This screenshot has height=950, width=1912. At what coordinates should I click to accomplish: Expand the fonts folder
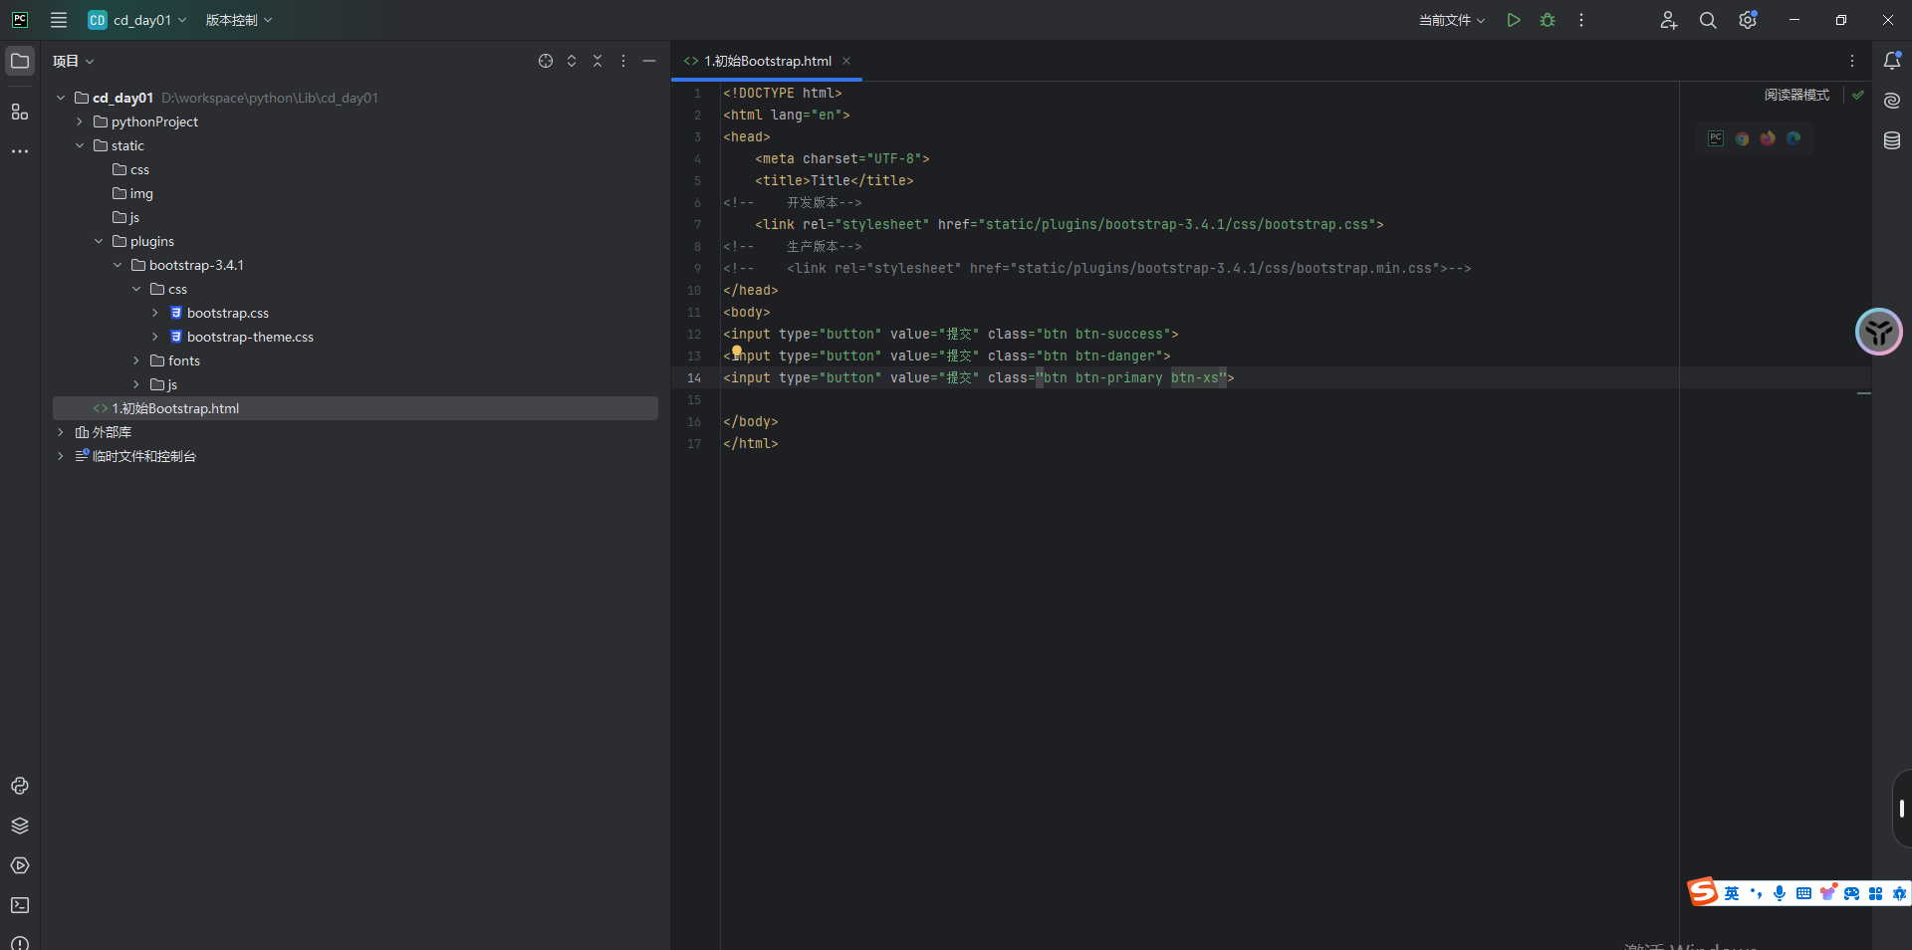click(x=136, y=360)
